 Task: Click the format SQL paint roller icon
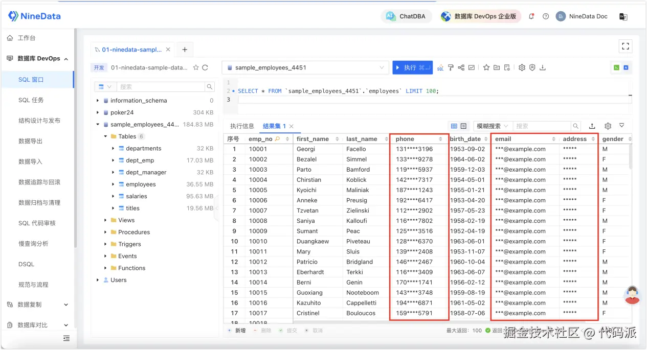point(451,67)
